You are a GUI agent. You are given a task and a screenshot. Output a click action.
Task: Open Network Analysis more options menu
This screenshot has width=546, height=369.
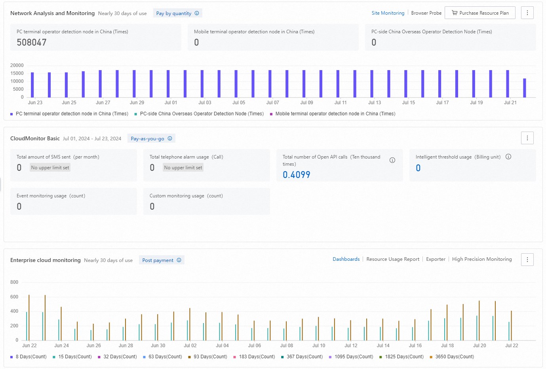point(527,13)
